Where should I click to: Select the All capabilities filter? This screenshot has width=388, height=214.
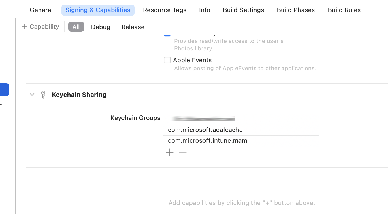point(76,26)
